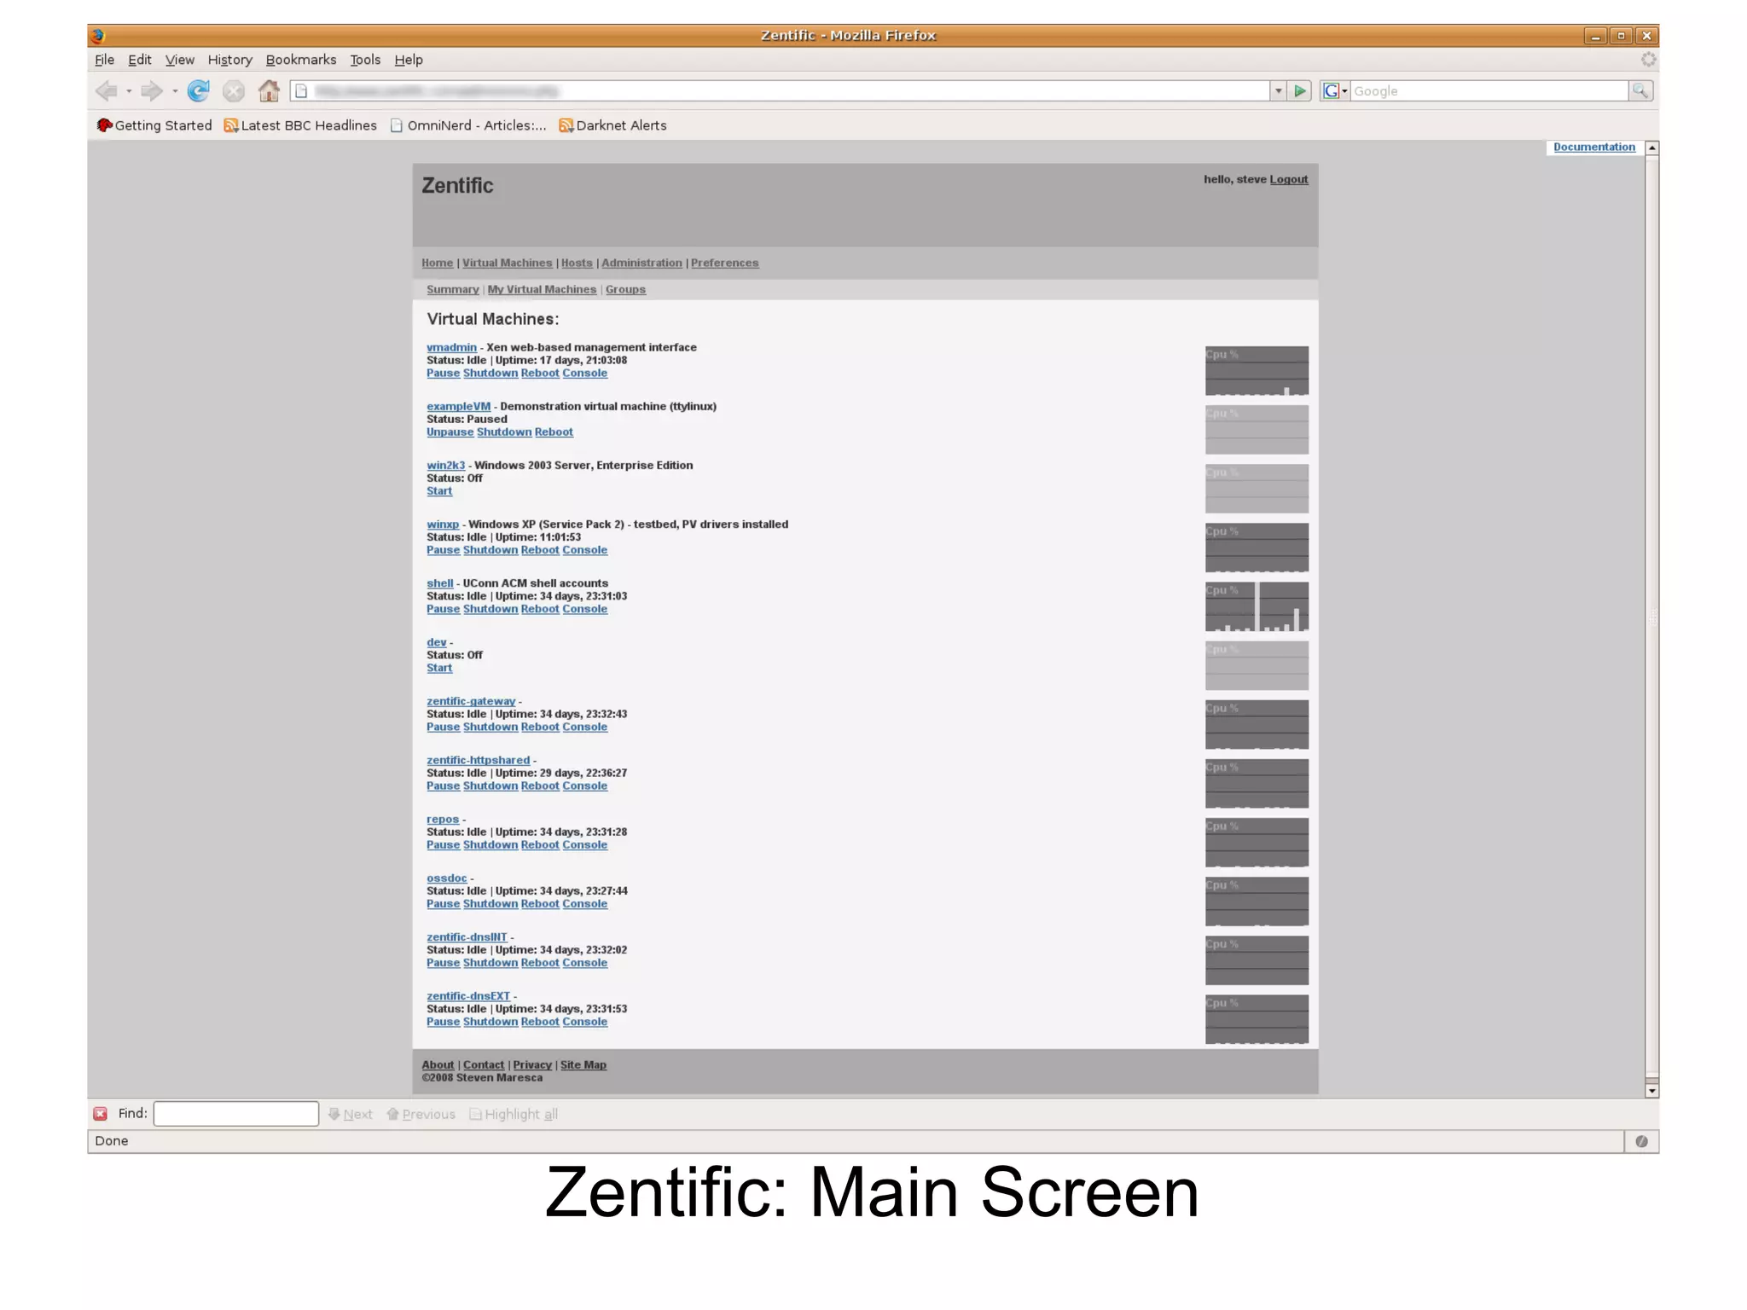Screen dimensions: 1747x1310
Task: Go to Virtual Machines nav link
Action: click(x=508, y=263)
